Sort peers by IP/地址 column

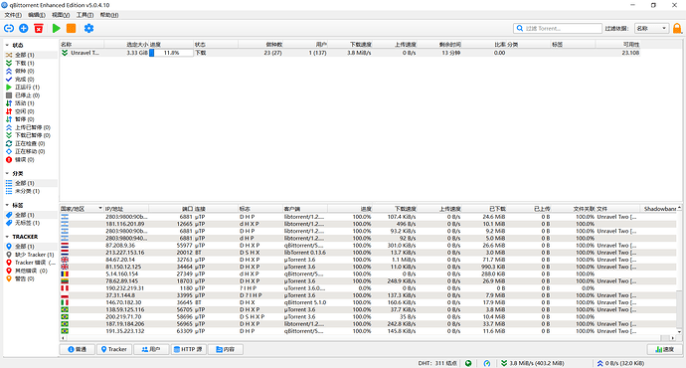[x=126, y=209]
